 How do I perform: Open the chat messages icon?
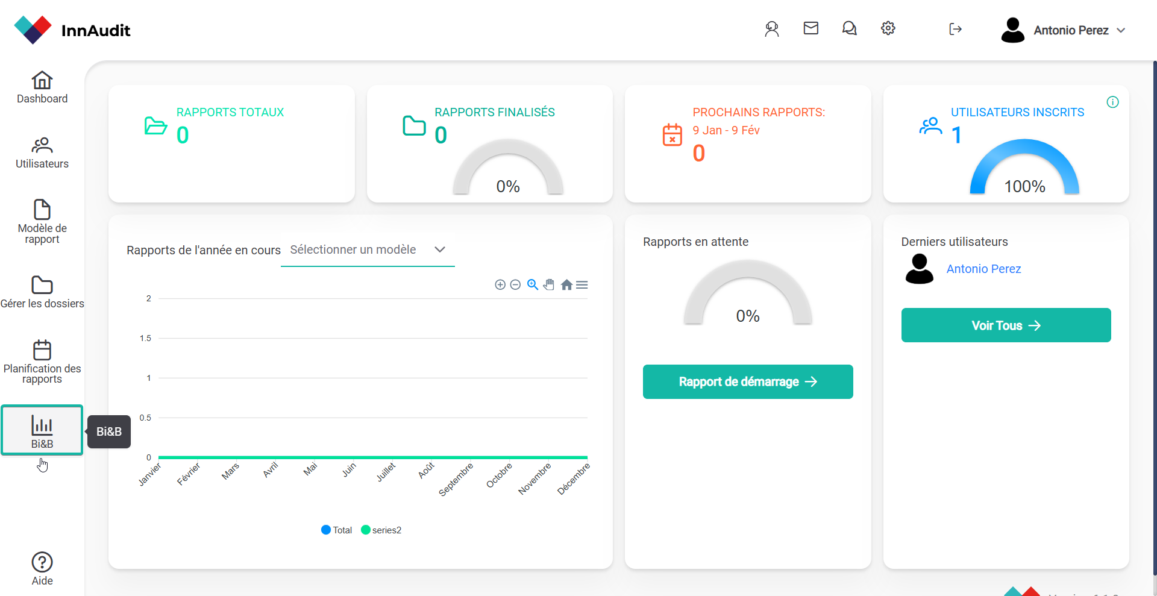[849, 28]
